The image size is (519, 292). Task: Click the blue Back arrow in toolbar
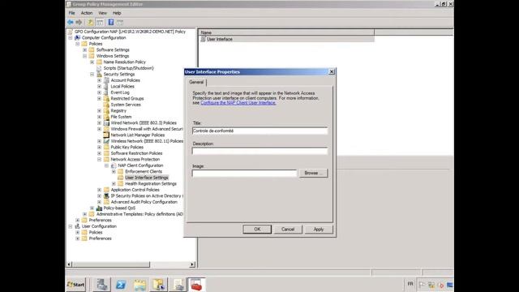[x=71, y=22]
